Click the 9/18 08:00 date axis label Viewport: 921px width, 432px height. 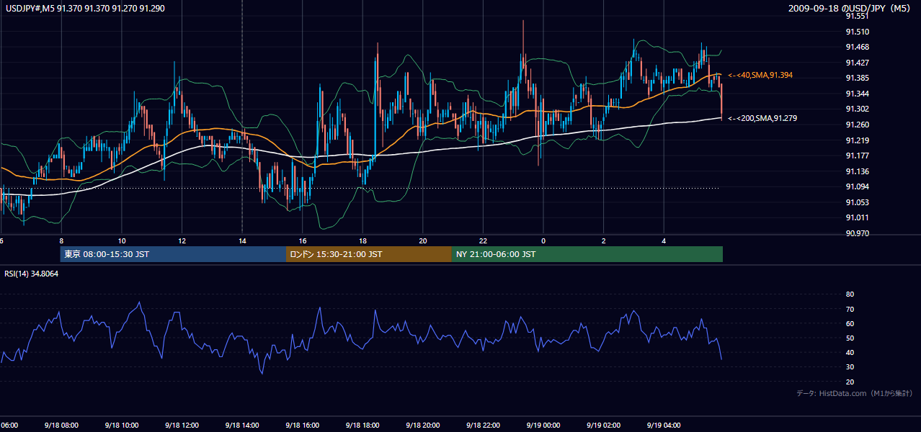(x=61, y=426)
